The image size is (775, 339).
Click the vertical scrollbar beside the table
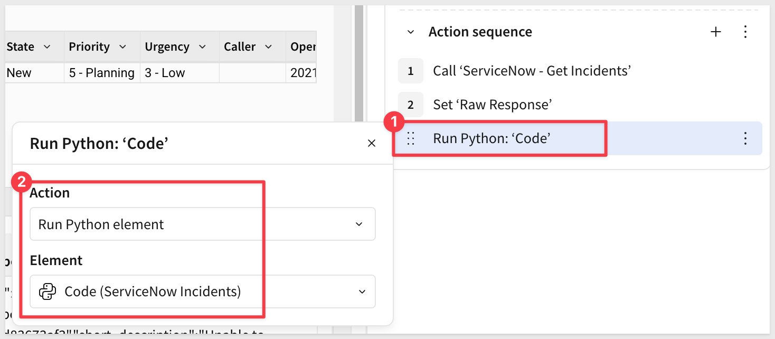[x=360, y=63]
